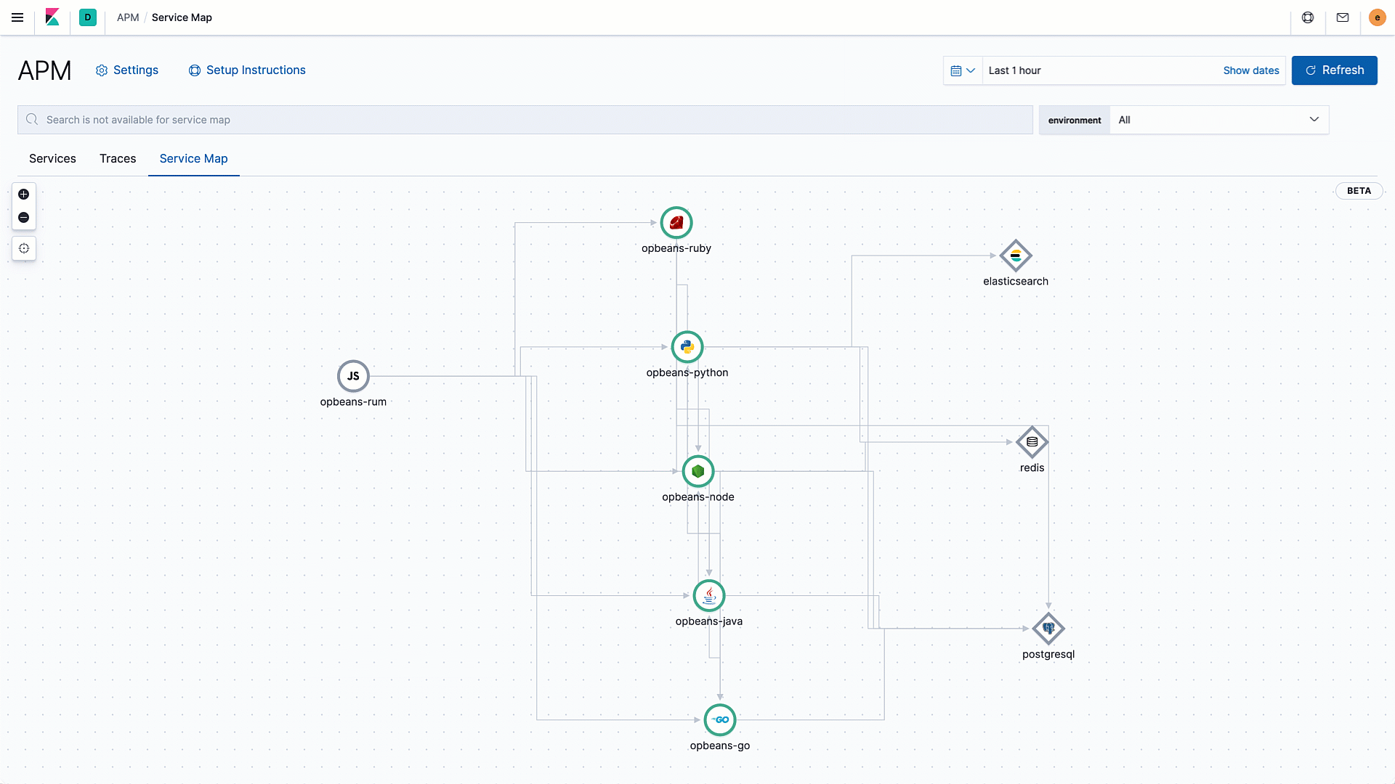Image resolution: width=1395 pixels, height=784 pixels.
Task: Click the Refresh button
Action: pos(1335,70)
